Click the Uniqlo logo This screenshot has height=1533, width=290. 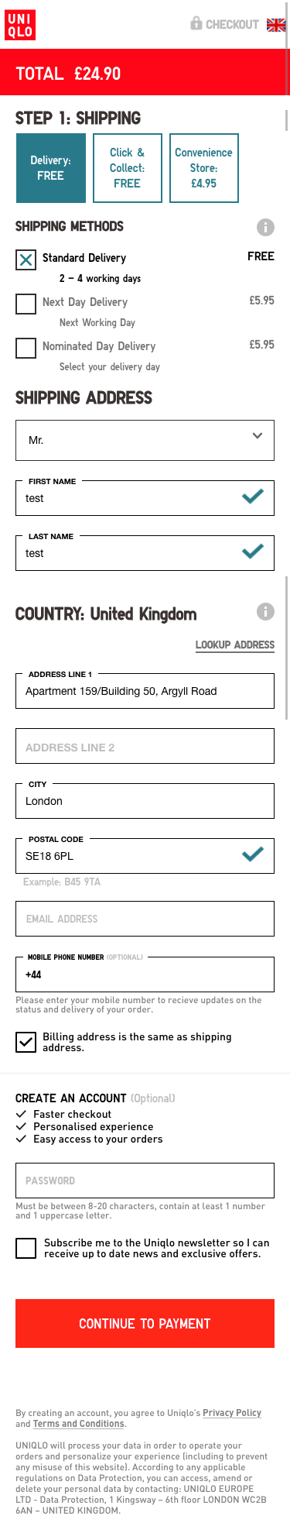(20, 24)
